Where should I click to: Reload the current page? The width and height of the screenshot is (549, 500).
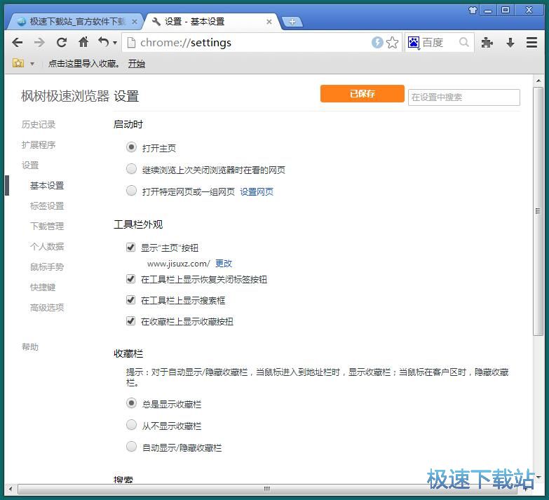click(x=62, y=43)
